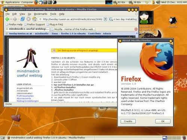
Task: Open the View menu
Action: point(22,14)
